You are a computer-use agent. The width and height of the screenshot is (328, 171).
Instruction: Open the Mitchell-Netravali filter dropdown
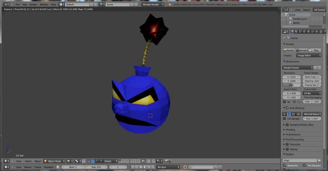(x=312, y=114)
